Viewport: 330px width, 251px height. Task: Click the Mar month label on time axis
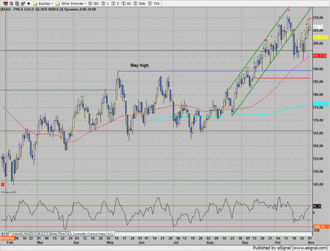40,243
